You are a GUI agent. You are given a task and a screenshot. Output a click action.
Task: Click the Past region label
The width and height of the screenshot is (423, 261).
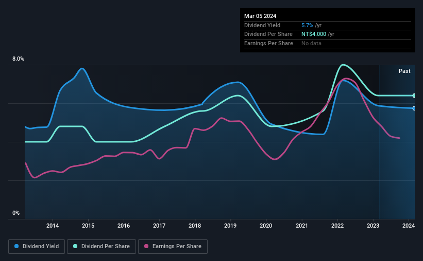404,71
